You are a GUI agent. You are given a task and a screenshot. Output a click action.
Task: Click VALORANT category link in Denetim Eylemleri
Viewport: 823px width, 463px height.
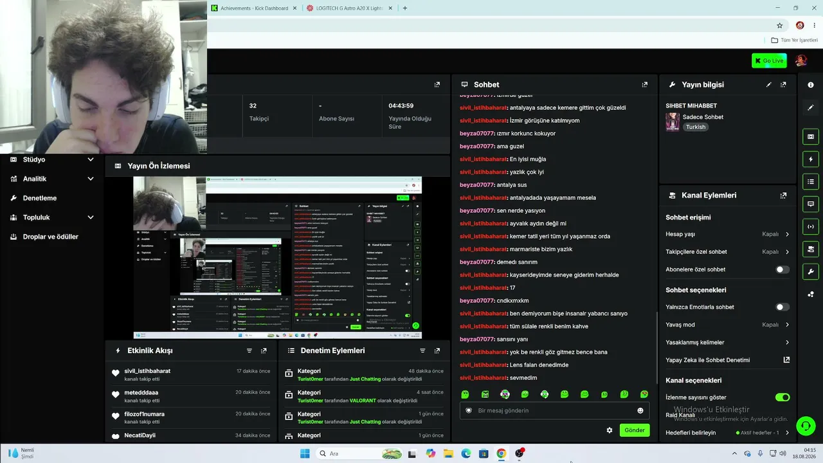(x=361, y=400)
